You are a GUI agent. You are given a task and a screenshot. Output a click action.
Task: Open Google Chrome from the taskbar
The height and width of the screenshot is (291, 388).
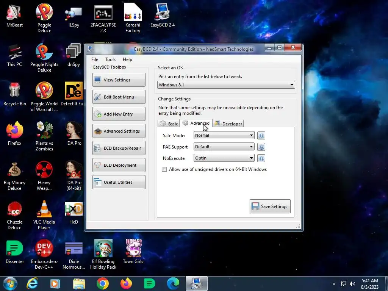(102, 283)
